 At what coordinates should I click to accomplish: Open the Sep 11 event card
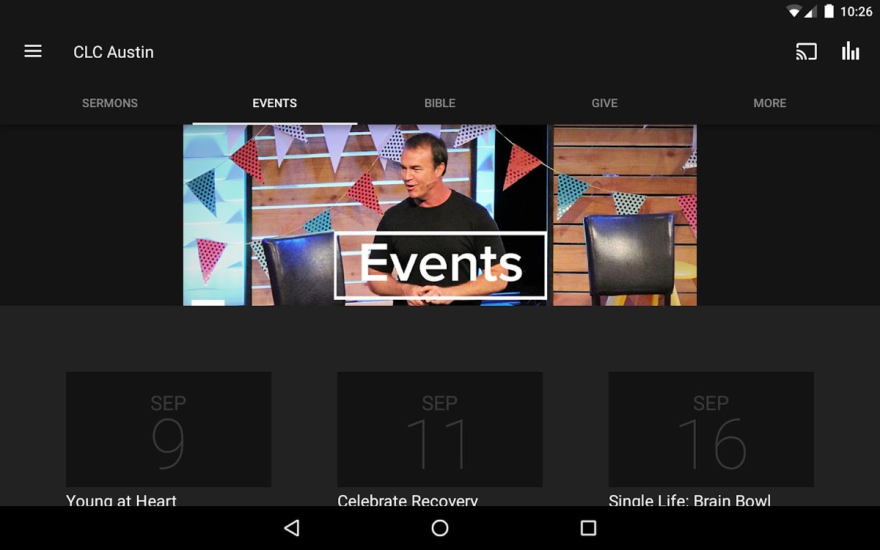[x=440, y=430]
